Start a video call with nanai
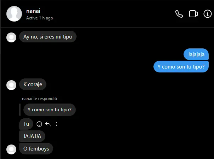Viewport: 214px width, 159px height. [x=193, y=14]
